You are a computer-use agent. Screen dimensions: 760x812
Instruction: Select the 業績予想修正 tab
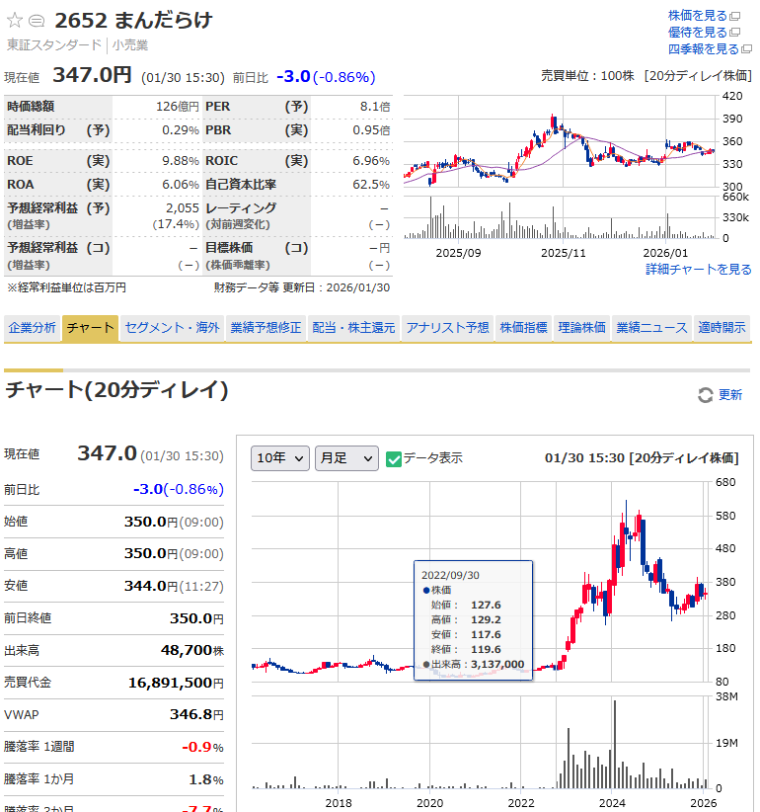(266, 328)
